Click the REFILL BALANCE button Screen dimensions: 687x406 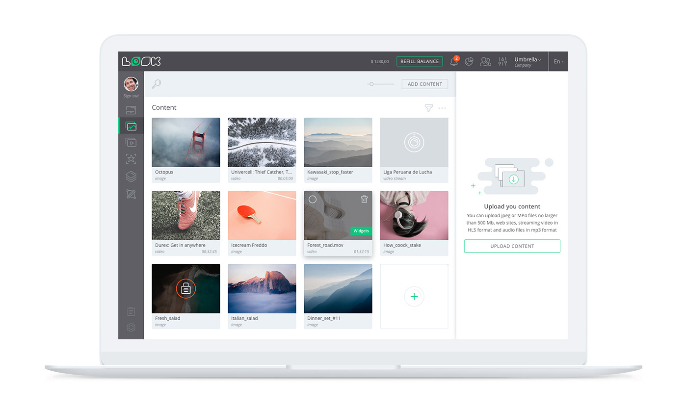(x=420, y=61)
